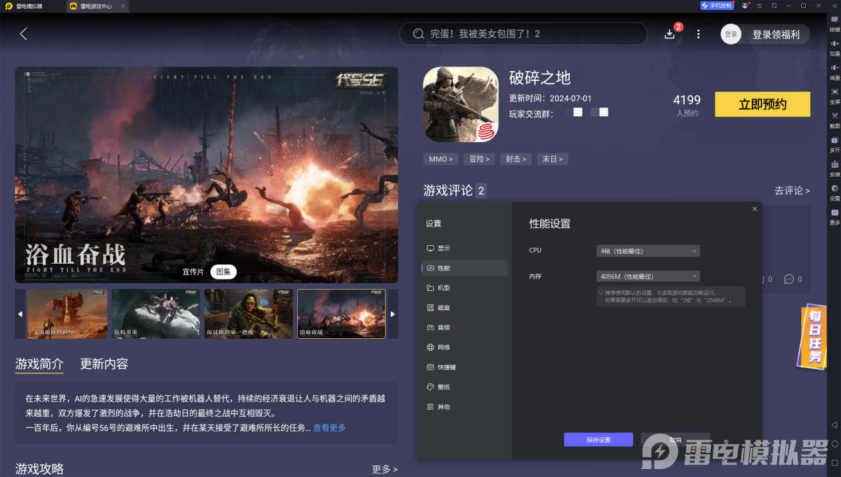
Task: Select the 网络 network settings section
Action: [x=443, y=347]
